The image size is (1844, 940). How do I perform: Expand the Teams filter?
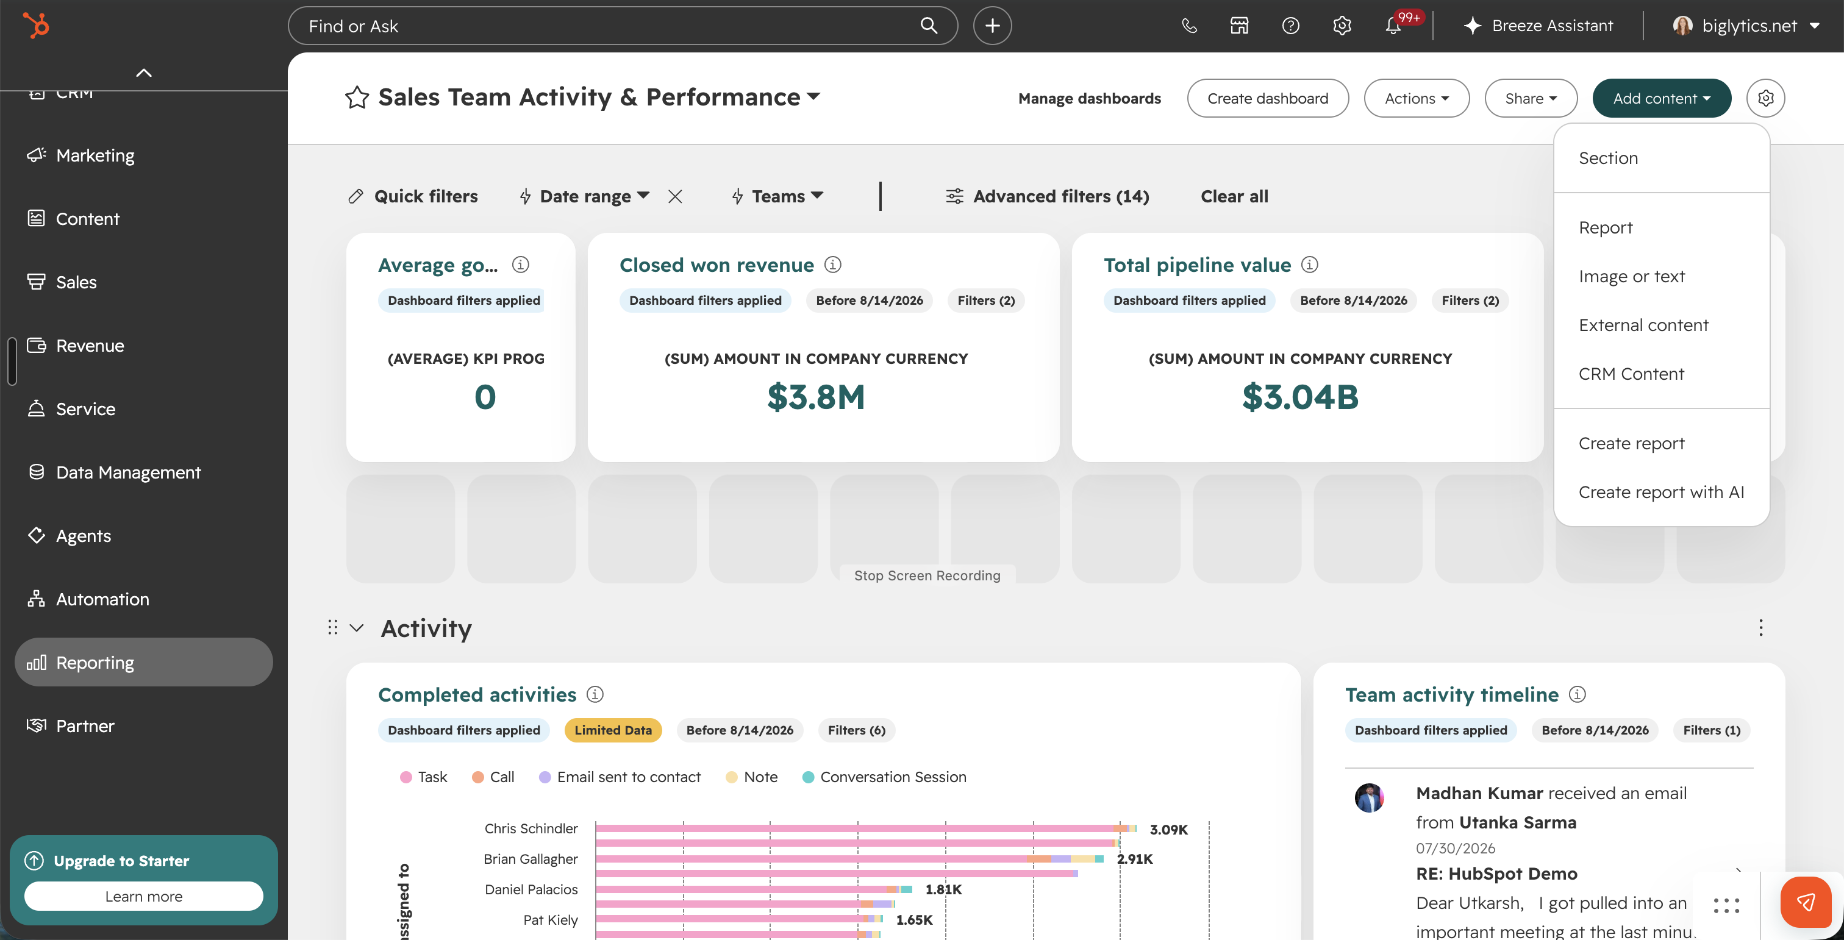(x=787, y=196)
